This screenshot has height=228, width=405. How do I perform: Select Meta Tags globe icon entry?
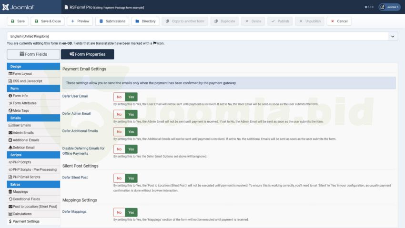10,110
